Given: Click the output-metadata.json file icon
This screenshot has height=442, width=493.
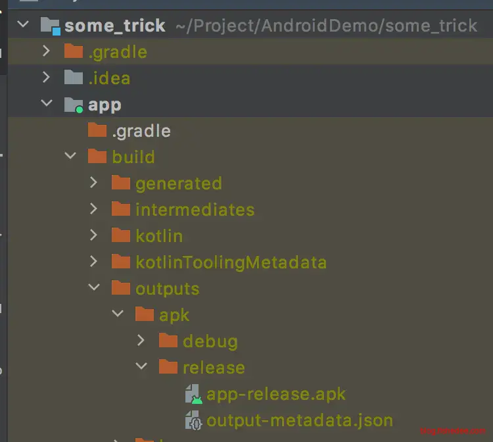Looking at the screenshot, I should pos(193,420).
